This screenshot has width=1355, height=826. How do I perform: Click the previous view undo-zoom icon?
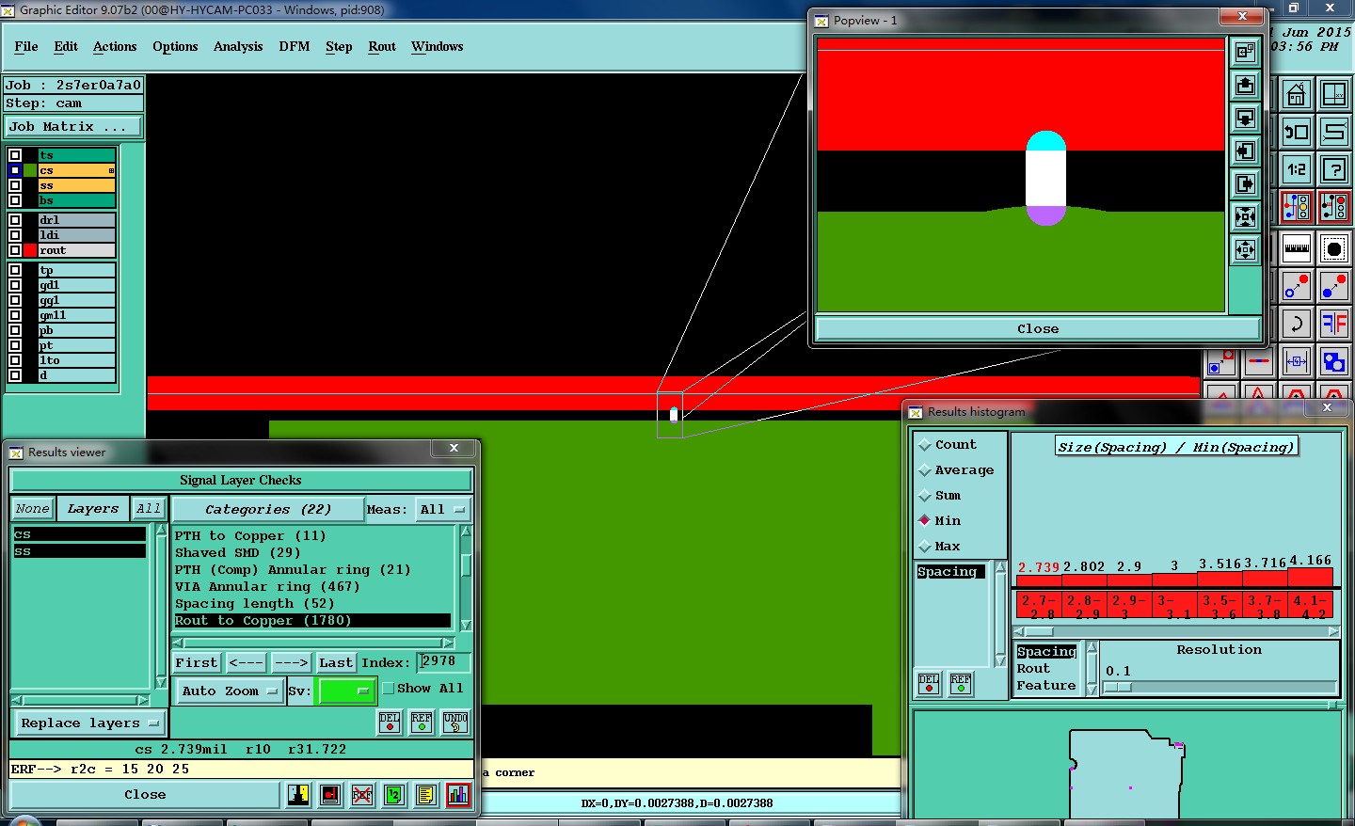click(1297, 132)
